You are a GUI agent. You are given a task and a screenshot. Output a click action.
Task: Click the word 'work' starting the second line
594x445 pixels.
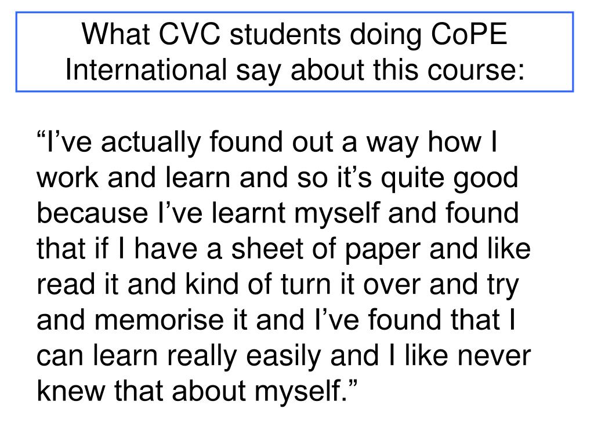(x=68, y=177)
